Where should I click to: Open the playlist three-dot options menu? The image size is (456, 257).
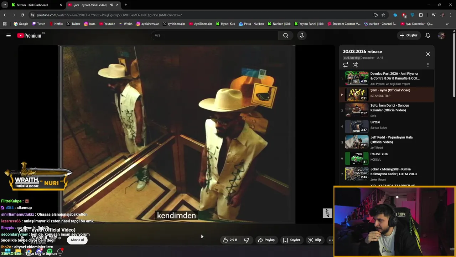coord(428,65)
